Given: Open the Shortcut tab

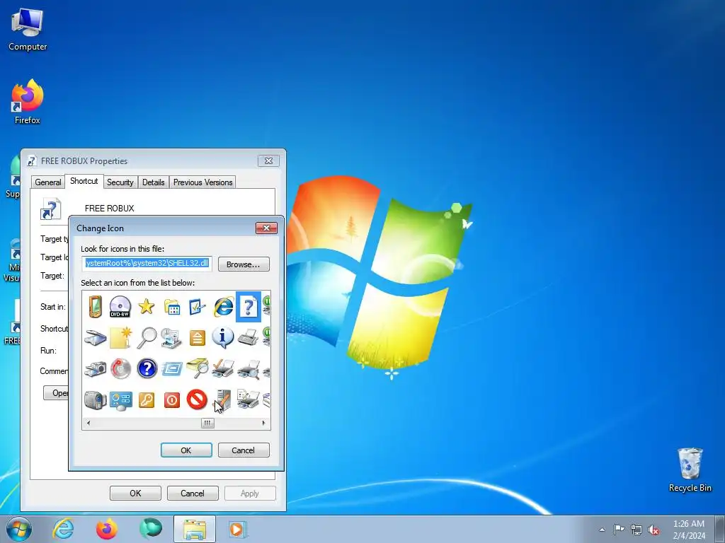Looking at the screenshot, I should (x=84, y=181).
